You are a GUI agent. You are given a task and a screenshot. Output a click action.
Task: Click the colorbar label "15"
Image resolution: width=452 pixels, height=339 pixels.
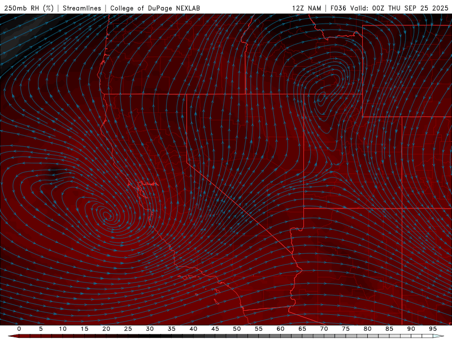pyautogui.click(x=84, y=329)
